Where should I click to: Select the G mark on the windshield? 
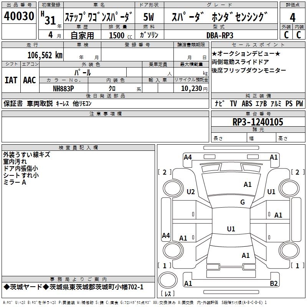243,202
